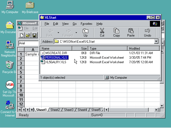Click the Select All corner button in Excel

[21, 50]
